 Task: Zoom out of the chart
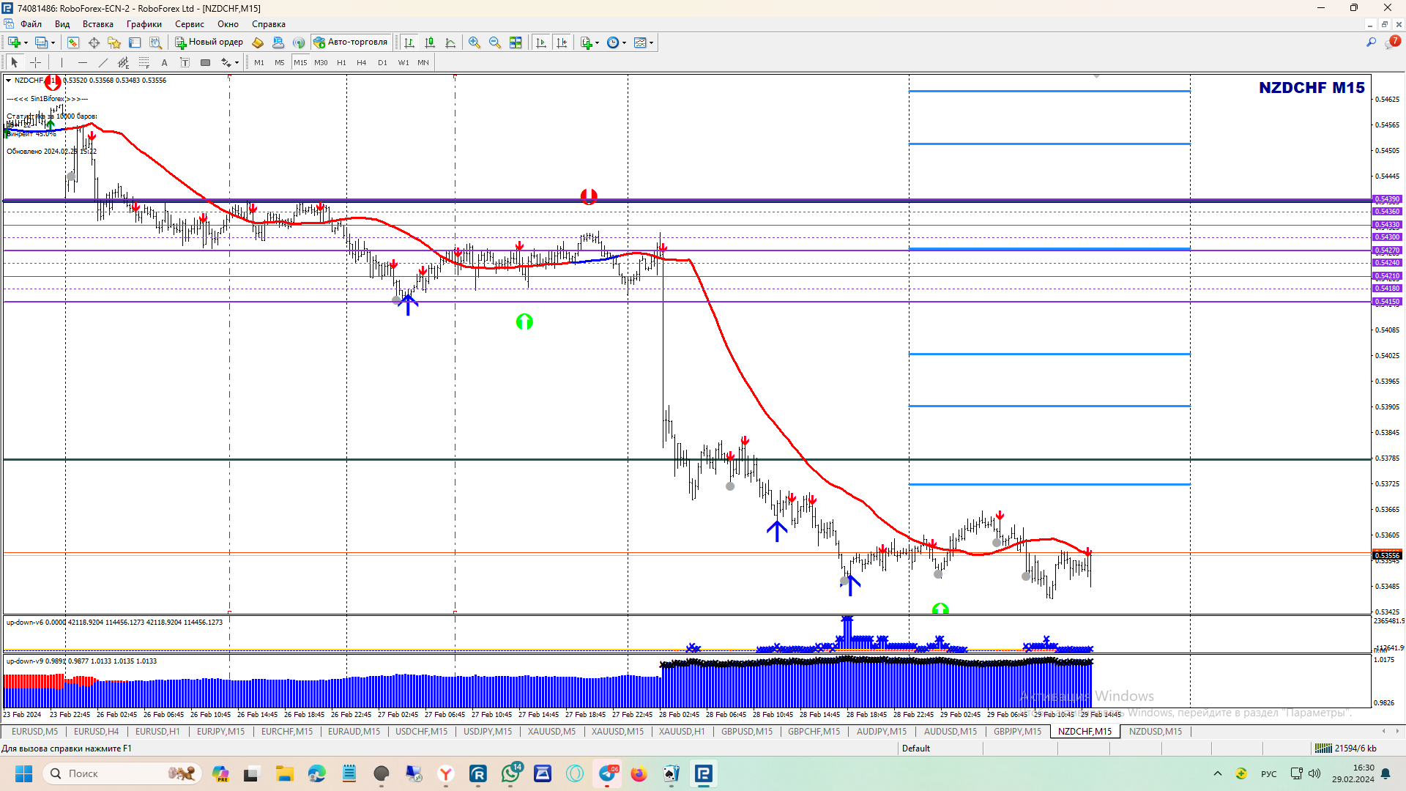[x=495, y=42]
